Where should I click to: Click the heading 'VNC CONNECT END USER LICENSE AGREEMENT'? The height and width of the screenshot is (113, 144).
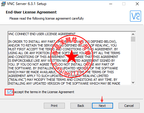tap(42, 34)
